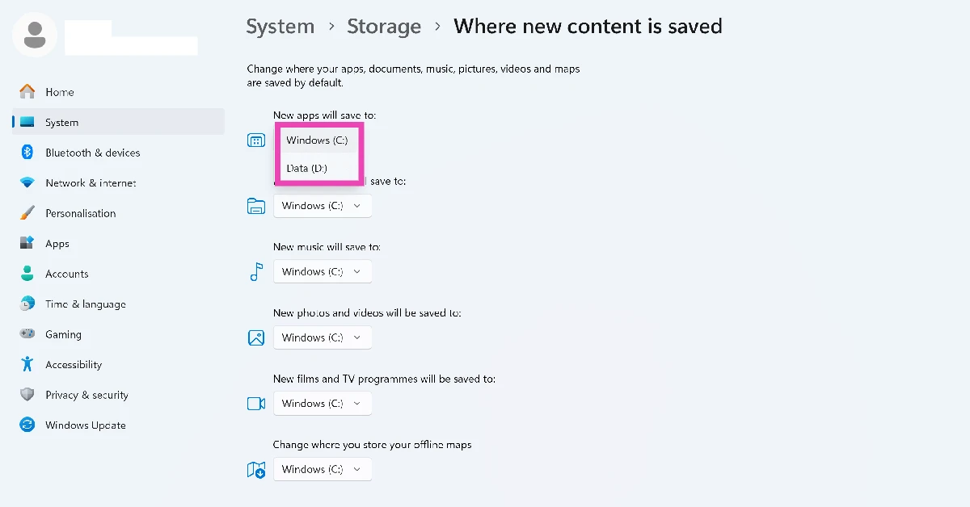This screenshot has width=970, height=507.
Task: Click the Accessibility icon in sidebar
Action: coord(28,364)
